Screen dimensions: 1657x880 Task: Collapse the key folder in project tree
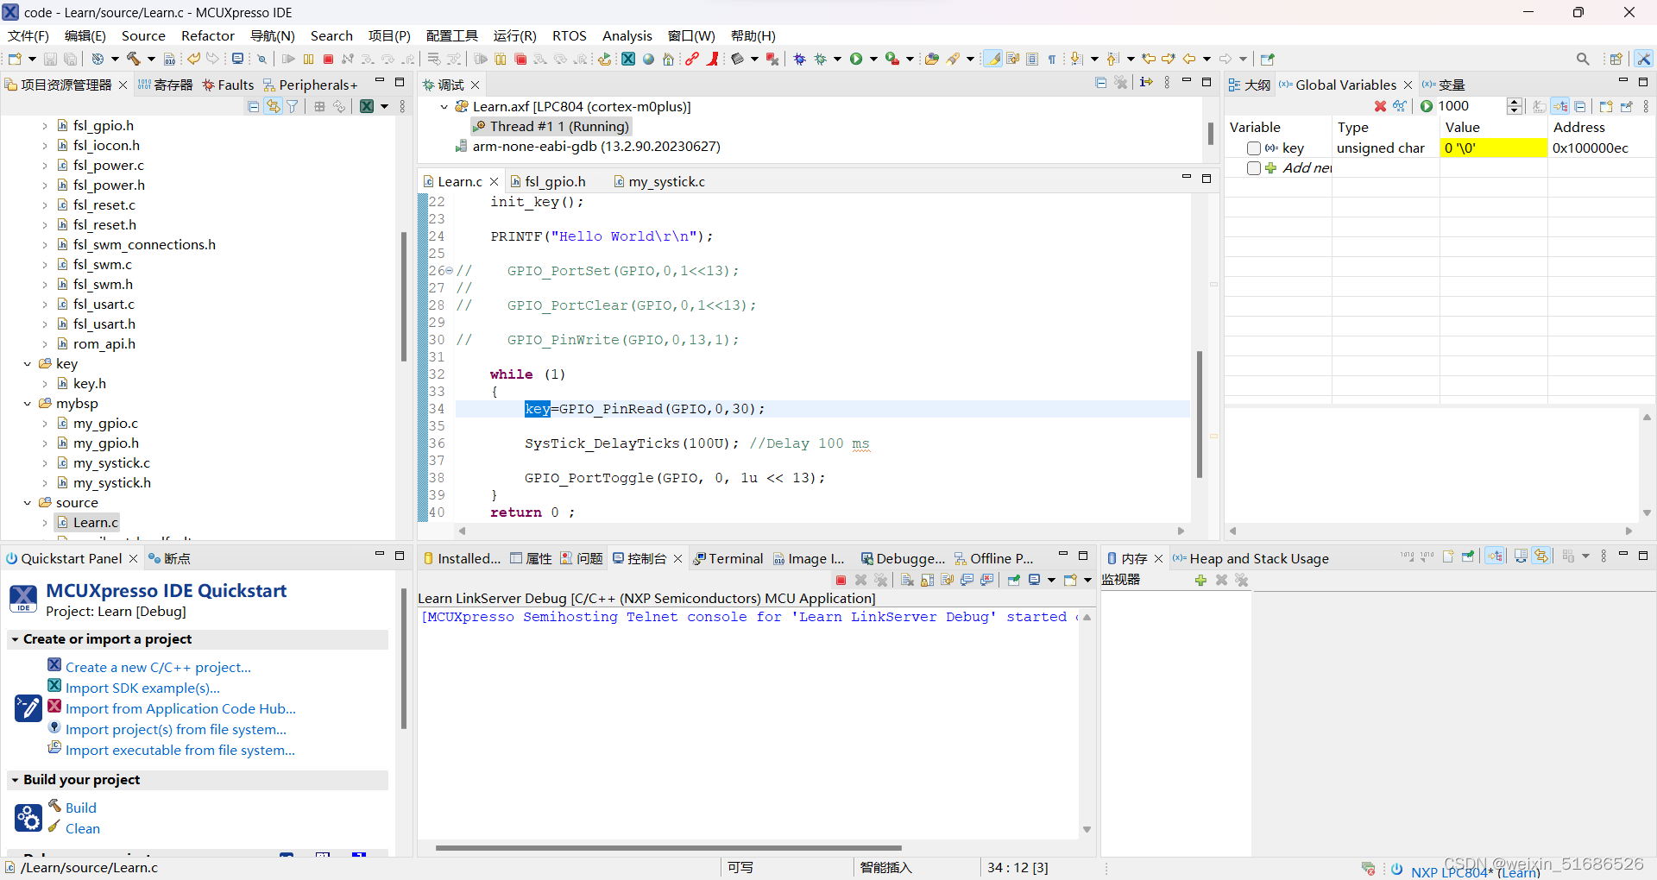point(28,364)
